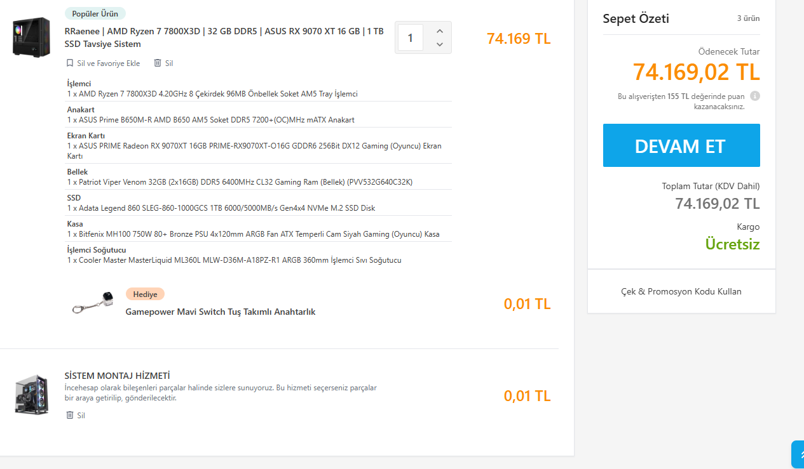Open the RRaenee AMD Ryzen 7 system title

[224, 37]
